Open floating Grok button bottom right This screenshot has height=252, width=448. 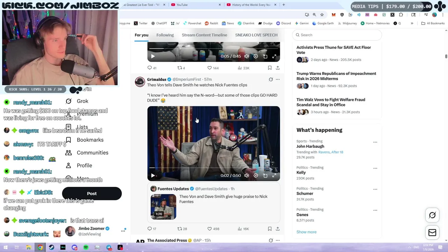(x=432, y=215)
